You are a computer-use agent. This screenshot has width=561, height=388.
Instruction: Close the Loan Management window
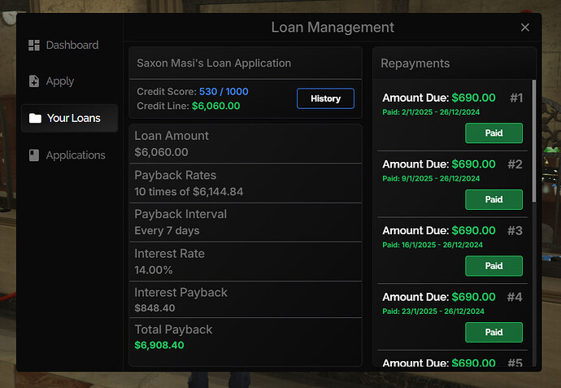tap(525, 28)
